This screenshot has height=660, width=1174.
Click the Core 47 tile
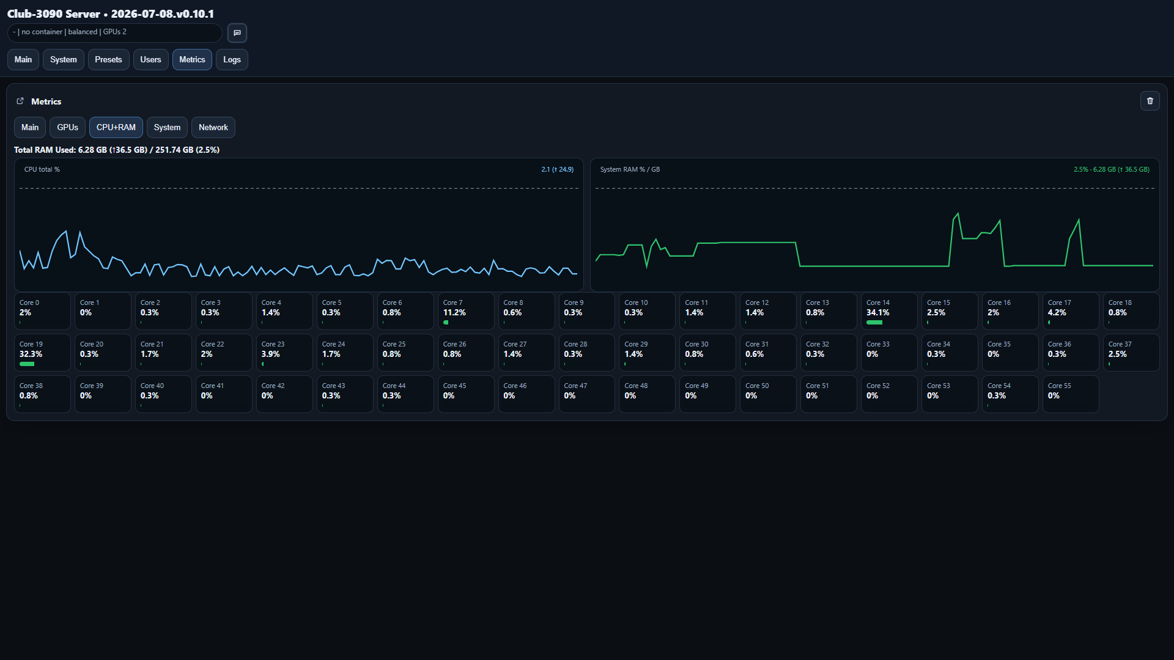[x=587, y=394]
